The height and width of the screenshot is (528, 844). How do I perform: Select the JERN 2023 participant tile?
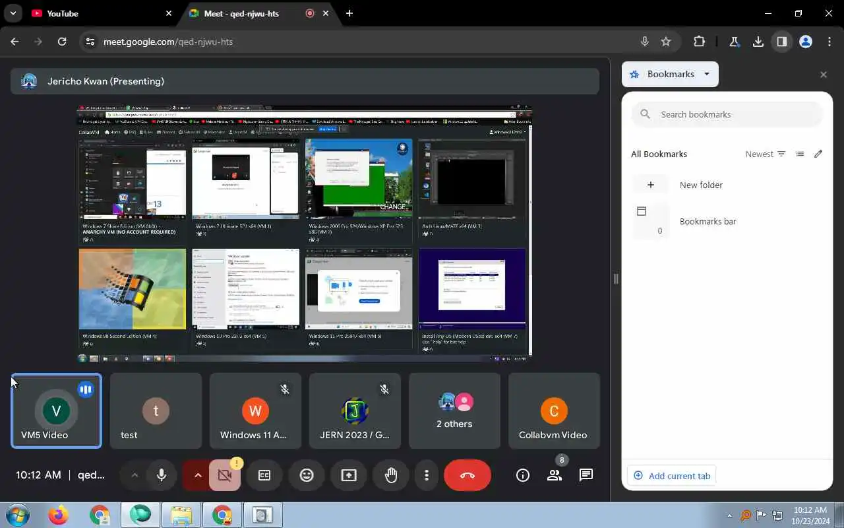pos(355,411)
